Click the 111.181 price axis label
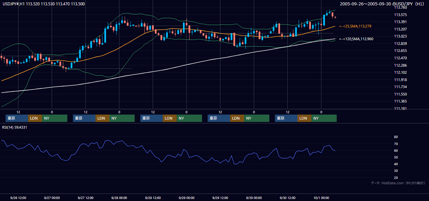This screenshot has width=429, height=201. [x=400, y=109]
